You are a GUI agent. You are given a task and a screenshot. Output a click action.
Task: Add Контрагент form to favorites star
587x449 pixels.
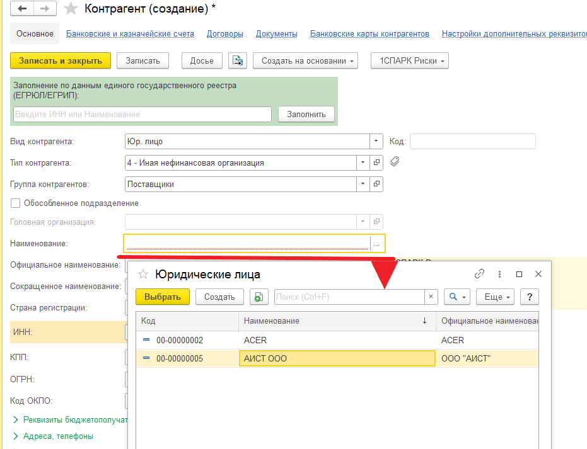tap(71, 9)
